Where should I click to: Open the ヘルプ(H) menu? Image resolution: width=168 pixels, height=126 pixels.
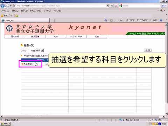pos(57,10)
